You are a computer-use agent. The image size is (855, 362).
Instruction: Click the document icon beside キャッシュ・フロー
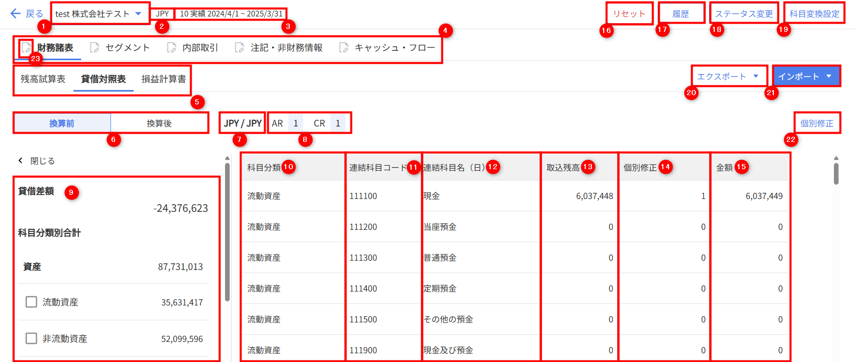344,48
